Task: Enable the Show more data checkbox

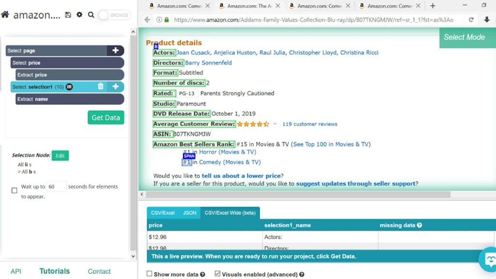Action: click(149, 274)
